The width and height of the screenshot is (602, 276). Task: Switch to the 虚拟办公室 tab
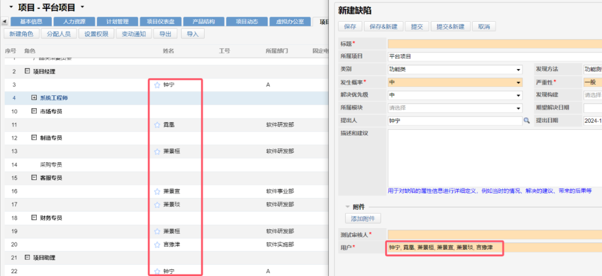tap(289, 22)
